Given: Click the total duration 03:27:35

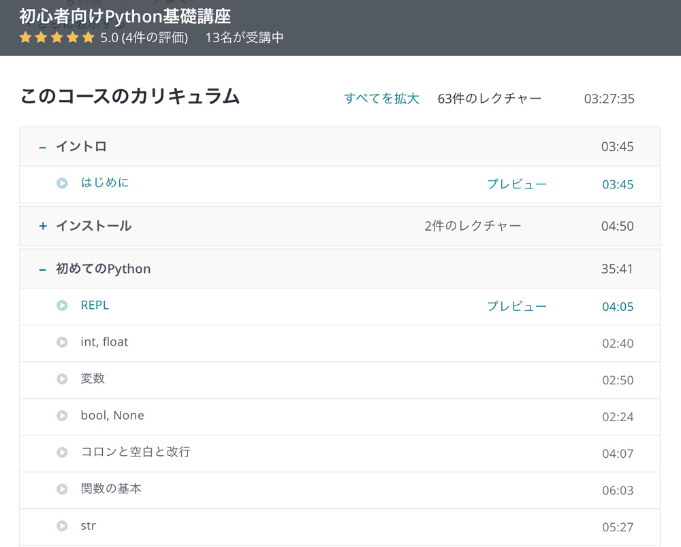Looking at the screenshot, I should pos(609,99).
